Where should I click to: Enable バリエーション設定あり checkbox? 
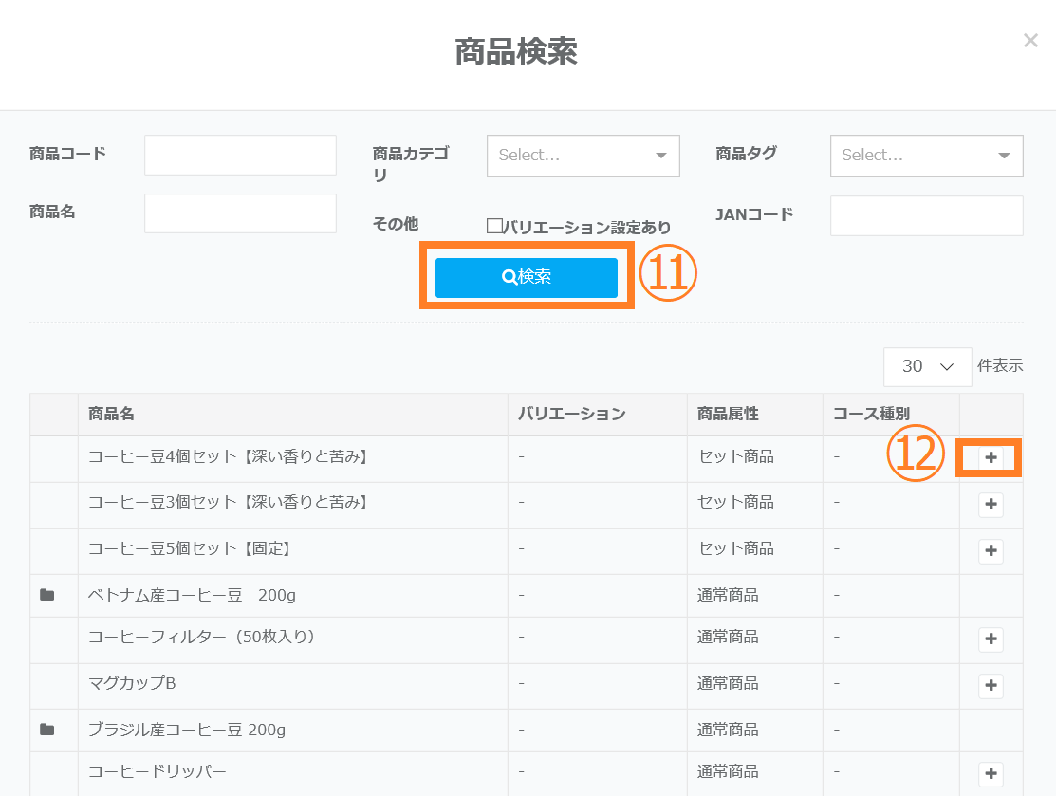point(494,227)
